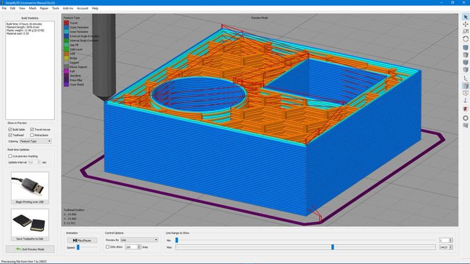Click the rotate view tool icon
Viewport: 470px width, 264px height.
[465, 39]
